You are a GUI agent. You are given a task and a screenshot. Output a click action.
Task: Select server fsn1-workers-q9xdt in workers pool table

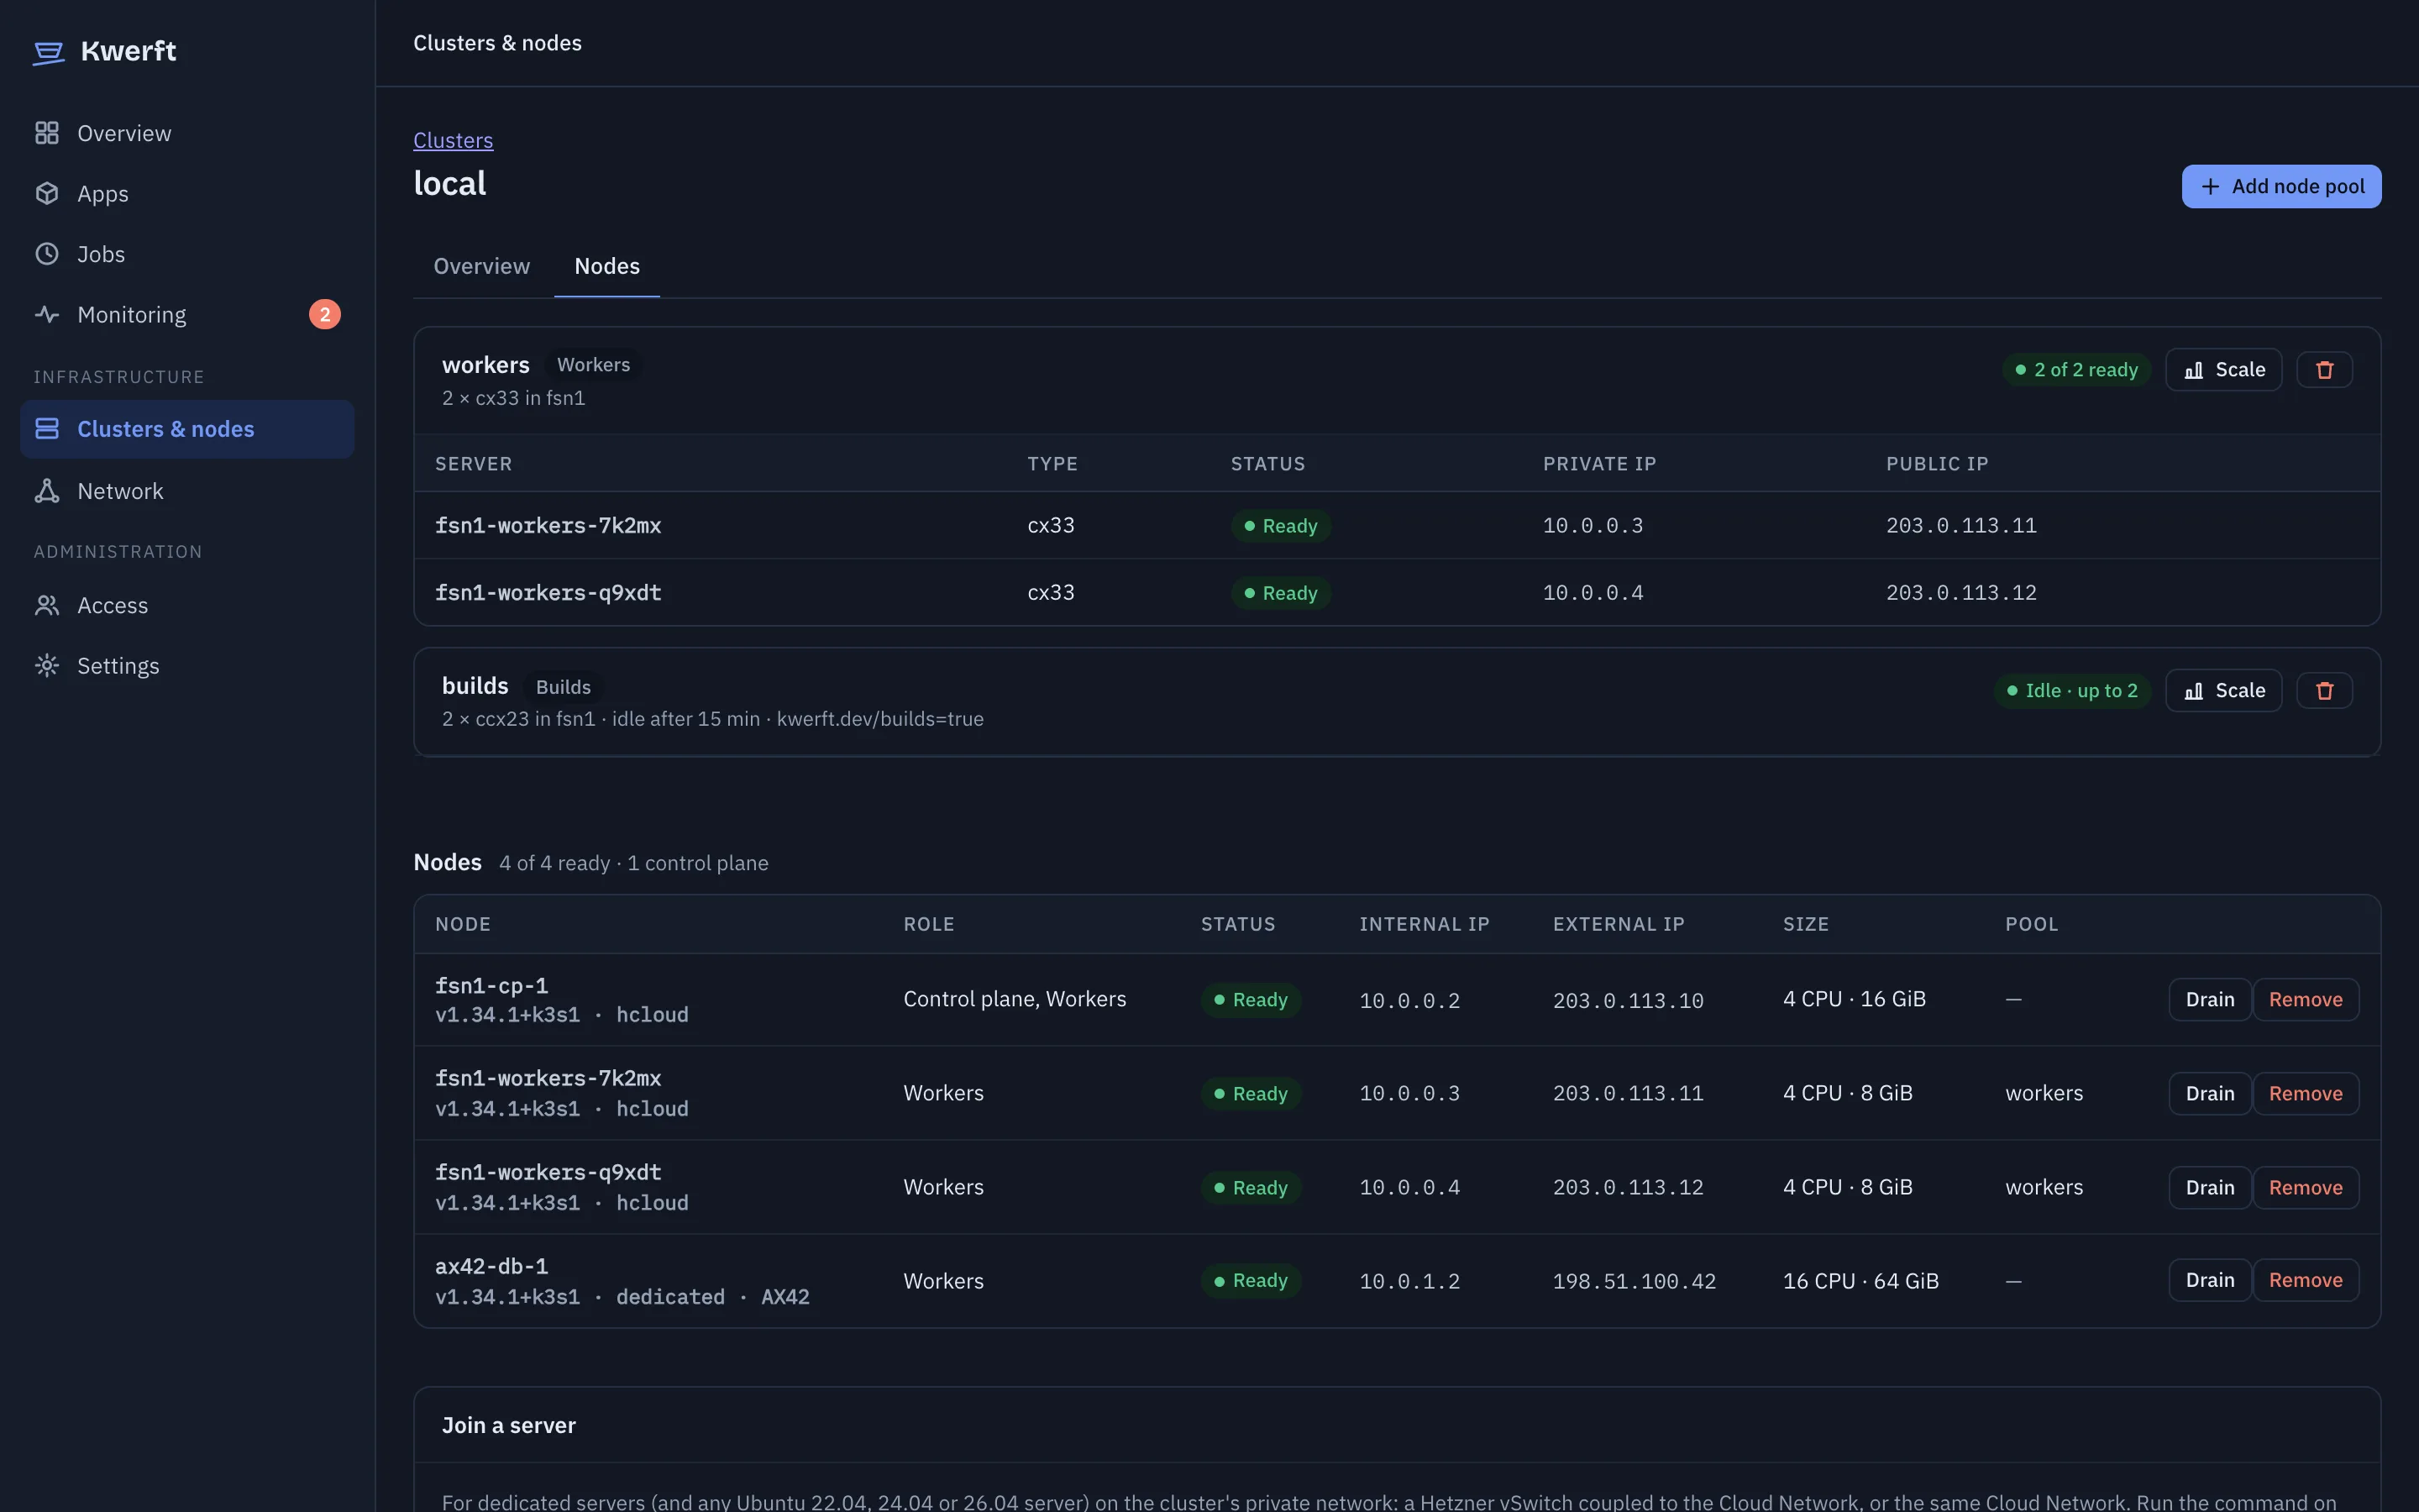[x=548, y=593]
